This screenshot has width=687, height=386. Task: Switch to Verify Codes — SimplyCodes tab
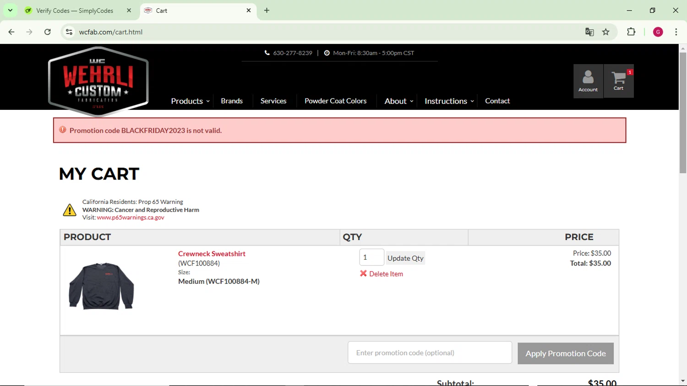(x=75, y=11)
